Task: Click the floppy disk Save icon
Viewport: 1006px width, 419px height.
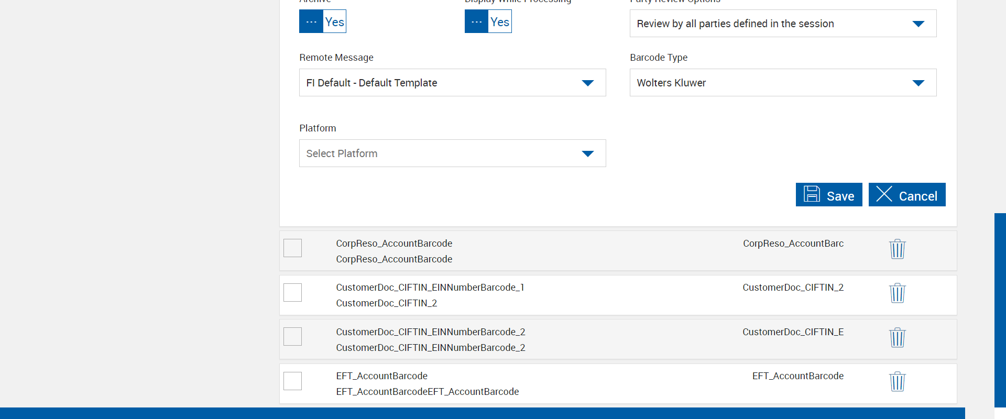Action: coord(812,194)
